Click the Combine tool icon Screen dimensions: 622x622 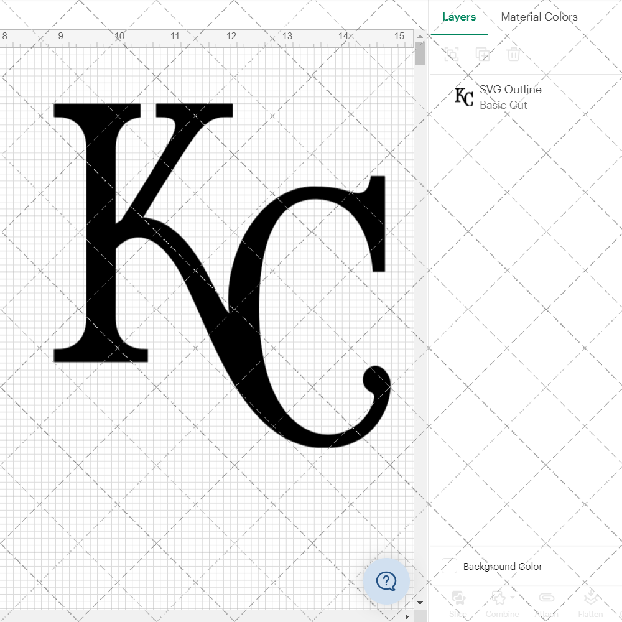click(498, 597)
